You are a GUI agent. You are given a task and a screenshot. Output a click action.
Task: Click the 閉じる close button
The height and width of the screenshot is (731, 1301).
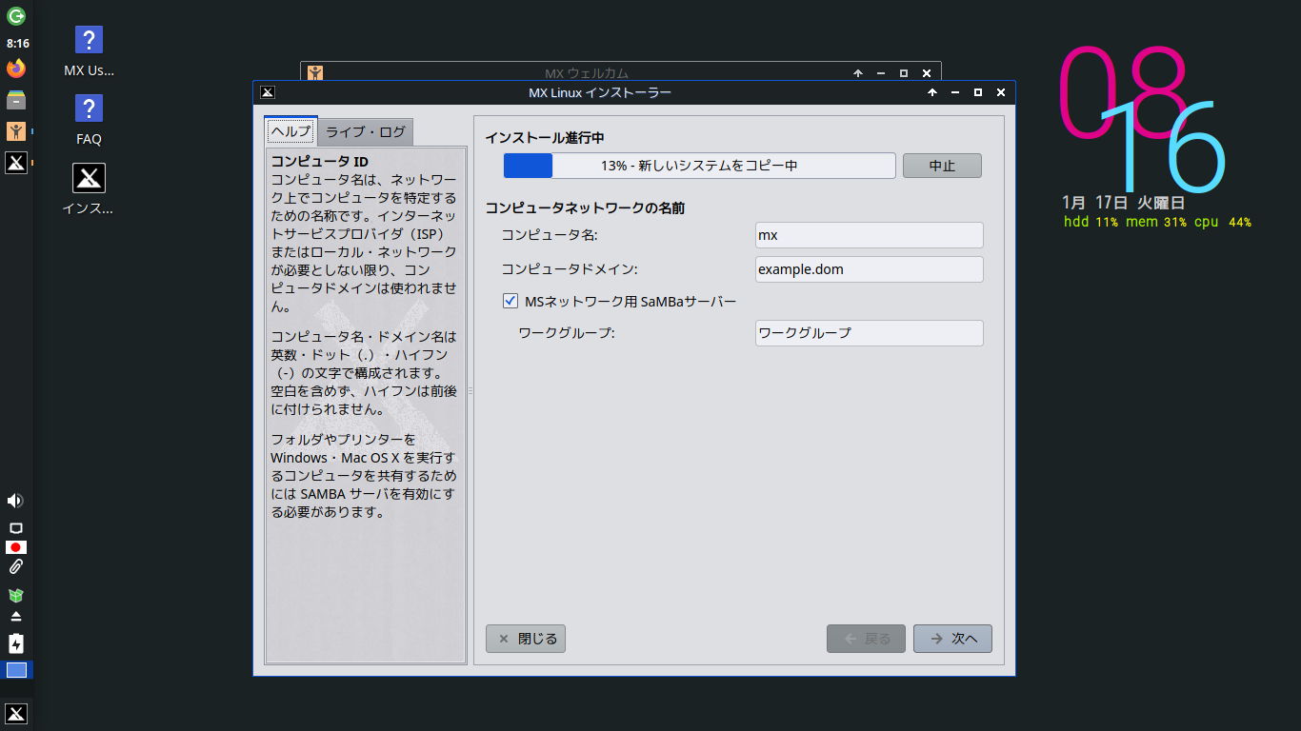pyautogui.click(x=526, y=639)
